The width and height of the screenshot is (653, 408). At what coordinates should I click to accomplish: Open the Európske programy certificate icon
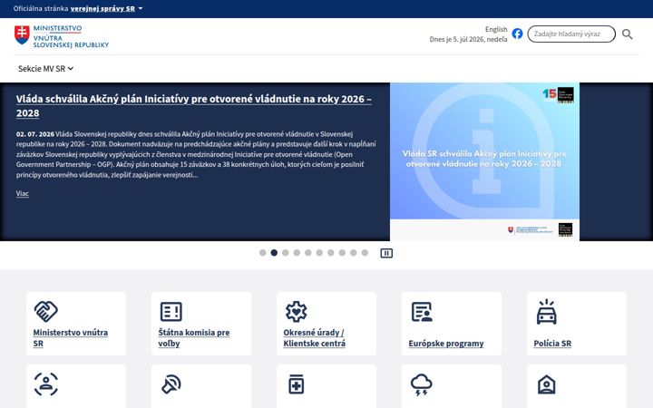point(422,312)
